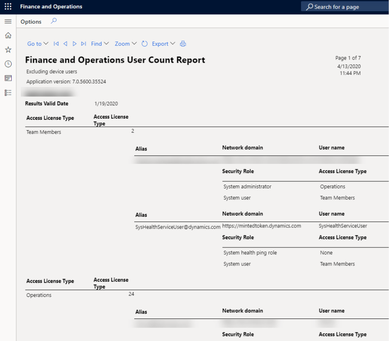
Task: Open the Zoom dropdown
Action: [x=126, y=44]
